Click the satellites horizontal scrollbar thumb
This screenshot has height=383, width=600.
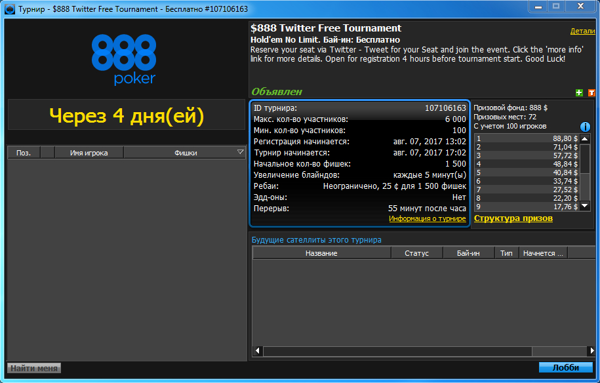pos(397,351)
